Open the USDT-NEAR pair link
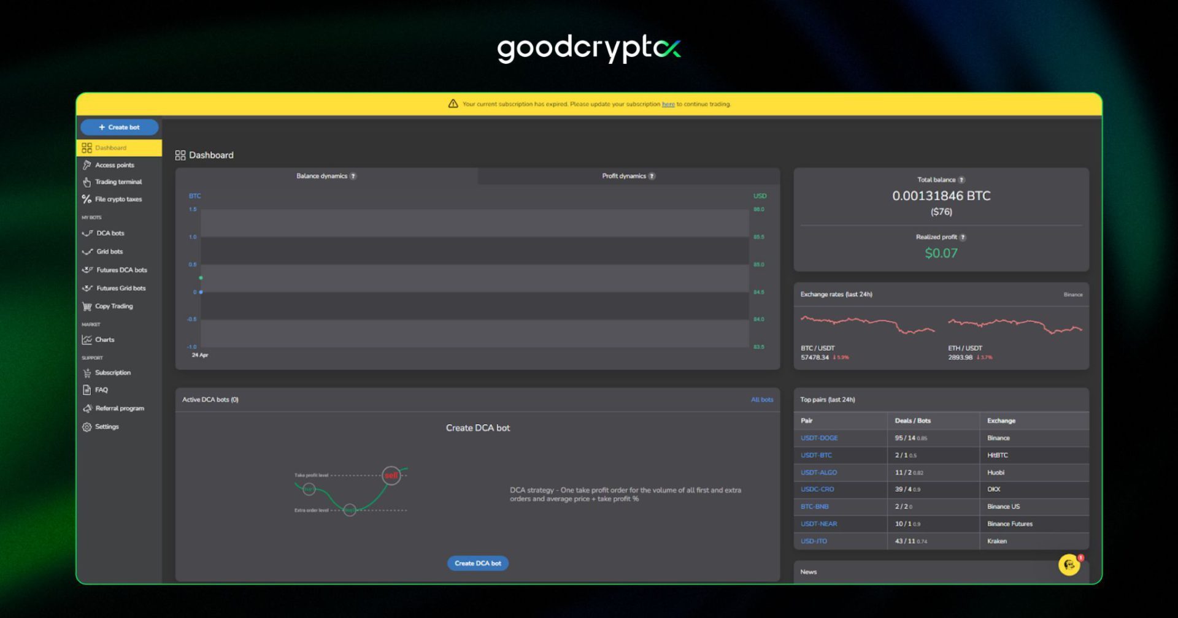The width and height of the screenshot is (1178, 618). pyautogui.click(x=818, y=524)
